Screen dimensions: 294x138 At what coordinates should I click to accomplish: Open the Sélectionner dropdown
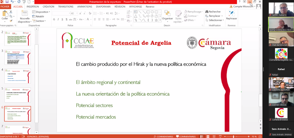pos(215,20)
